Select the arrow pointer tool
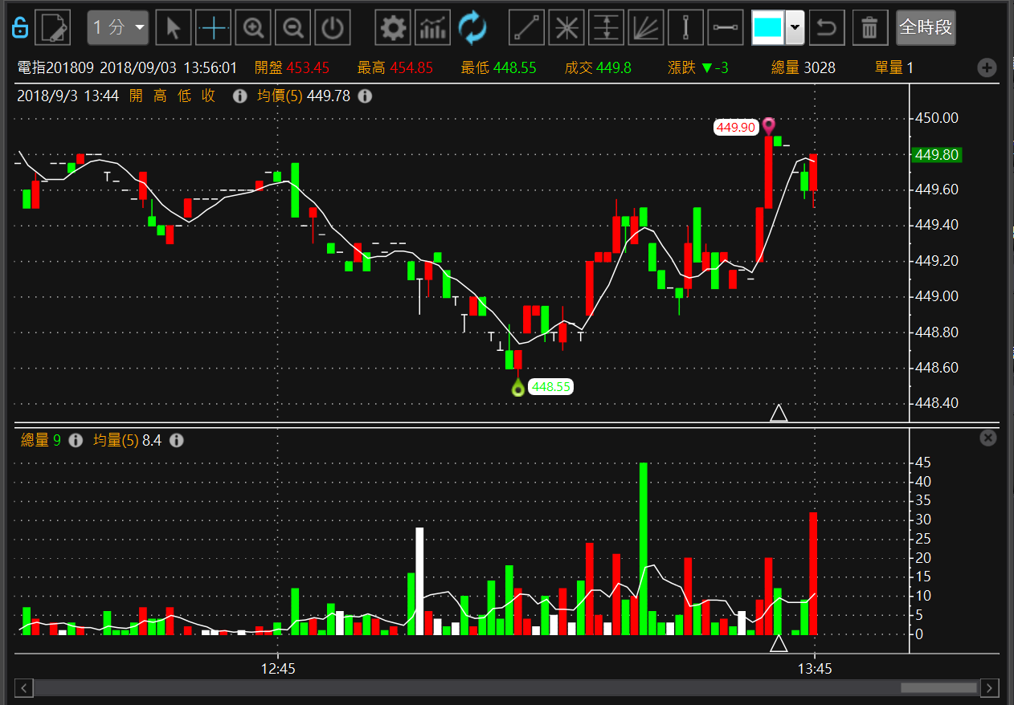Image resolution: width=1014 pixels, height=705 pixels. [x=174, y=28]
